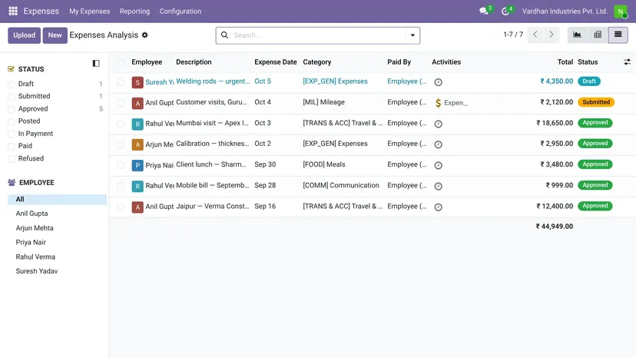Click dollar activity icon in Customer visits row
The width and height of the screenshot is (636, 358).
(438, 103)
